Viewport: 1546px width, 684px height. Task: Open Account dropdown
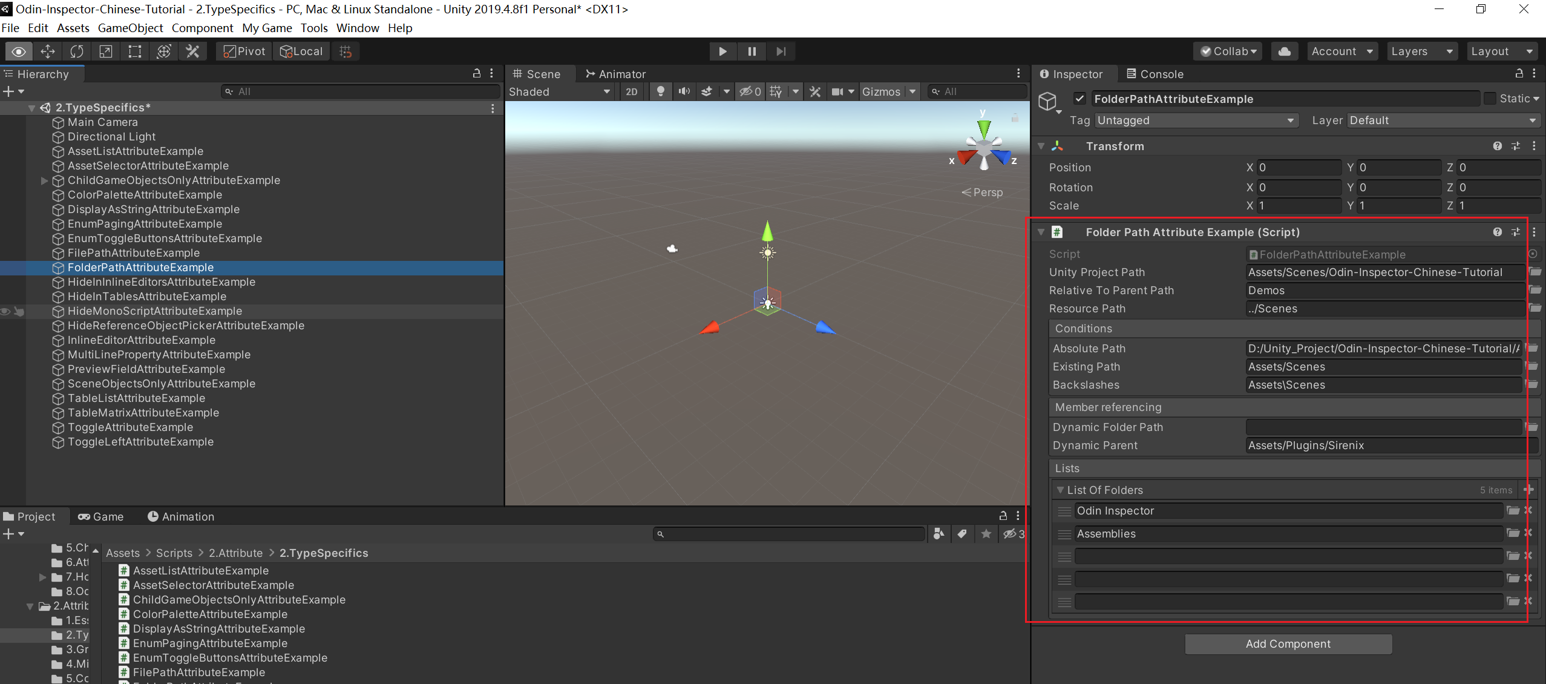click(x=1341, y=51)
